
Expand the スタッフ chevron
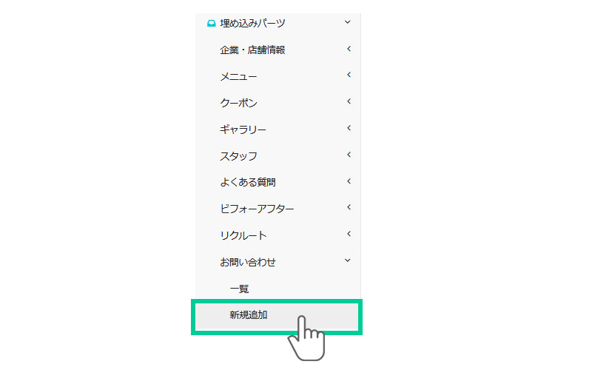click(x=348, y=155)
